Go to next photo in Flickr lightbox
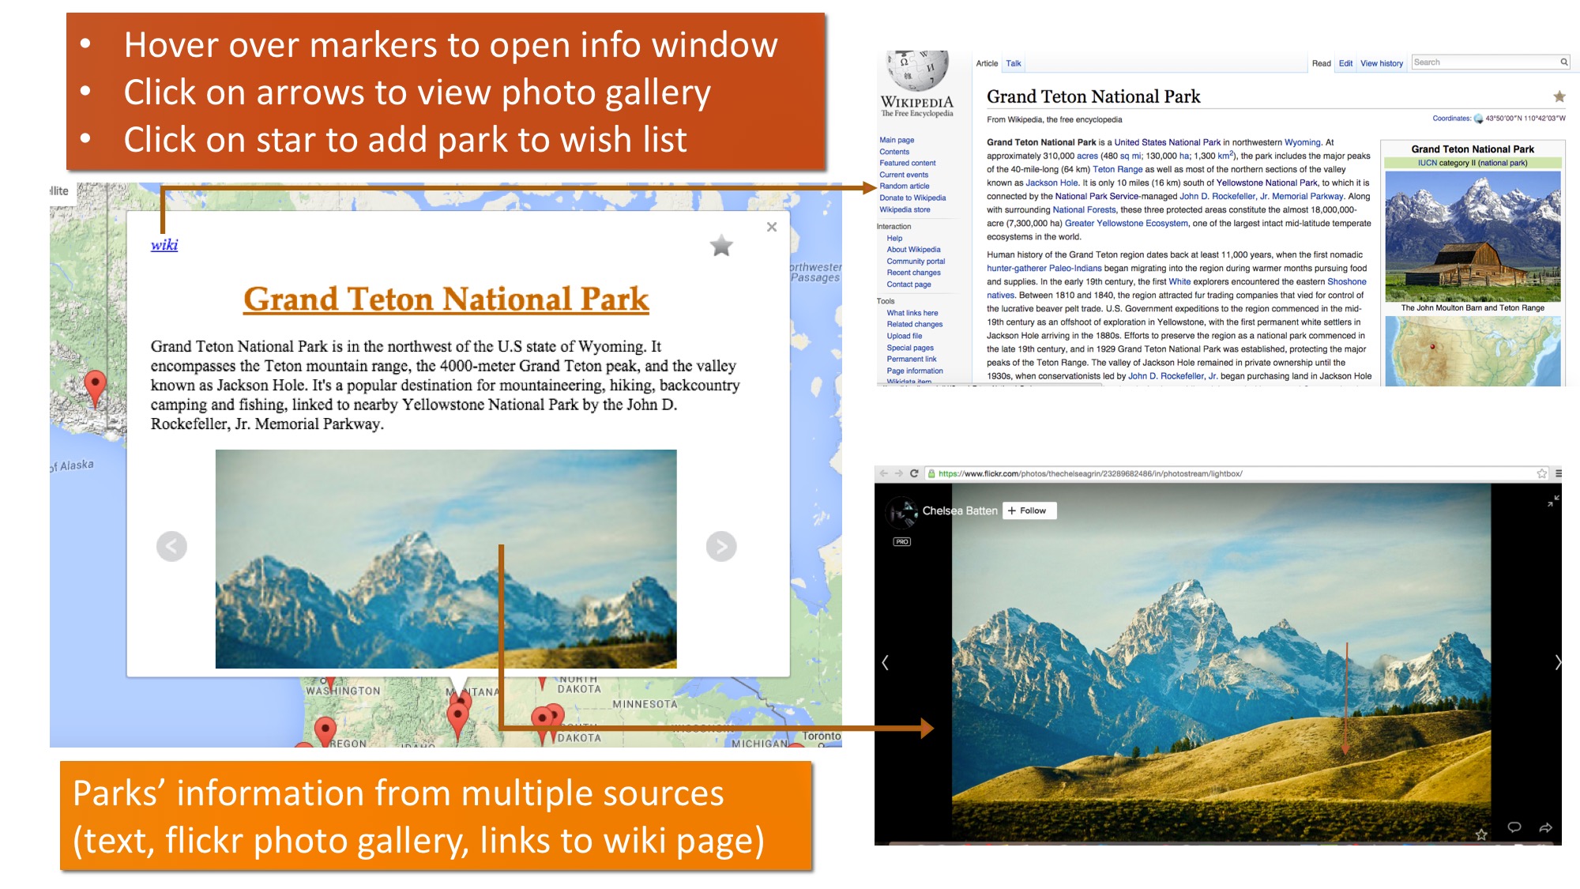 point(1557,662)
